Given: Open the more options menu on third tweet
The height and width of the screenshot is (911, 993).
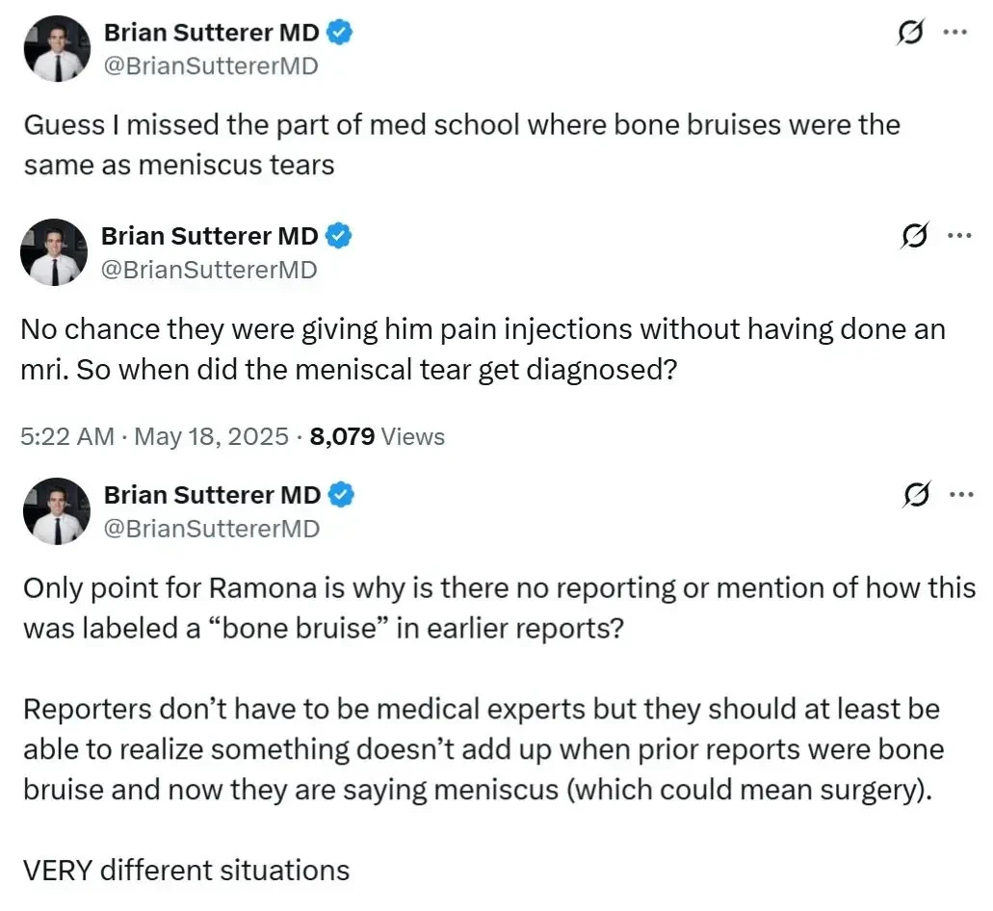Looking at the screenshot, I should click(961, 494).
